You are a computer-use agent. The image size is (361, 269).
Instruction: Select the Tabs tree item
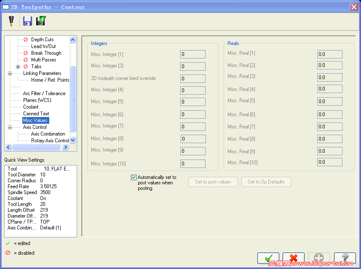[x=36, y=67]
